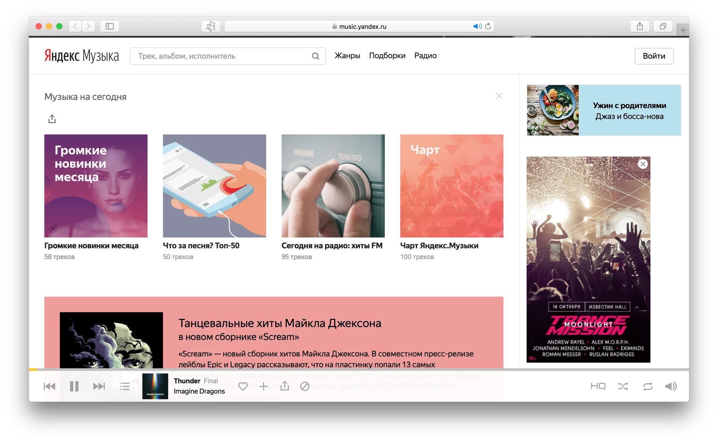The height and width of the screenshot is (443, 718).
Task: Open the Подборки section
Action: pyautogui.click(x=387, y=56)
